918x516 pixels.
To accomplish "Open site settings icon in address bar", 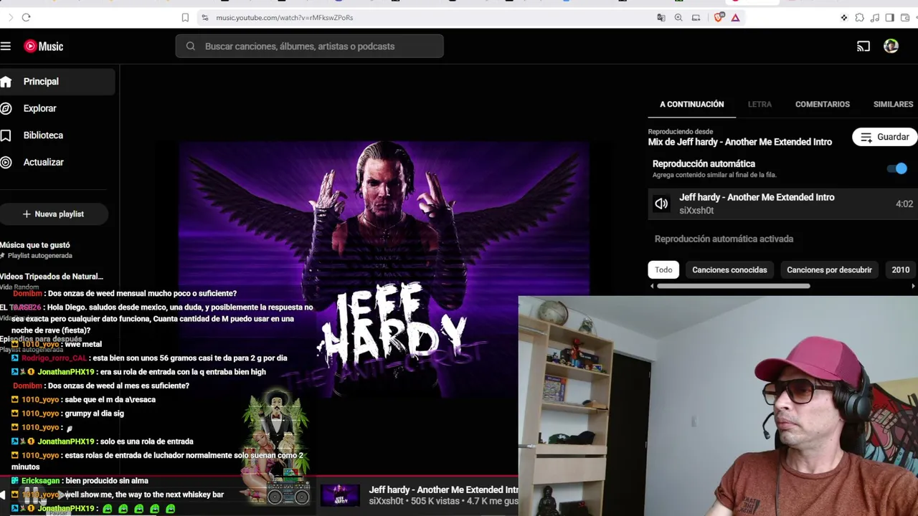I will click(x=204, y=17).
